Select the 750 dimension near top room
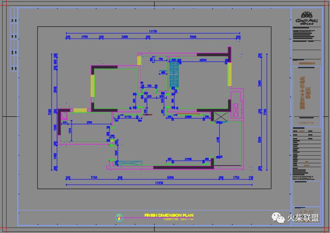Viewport: 330px width, 233px height. (161, 59)
